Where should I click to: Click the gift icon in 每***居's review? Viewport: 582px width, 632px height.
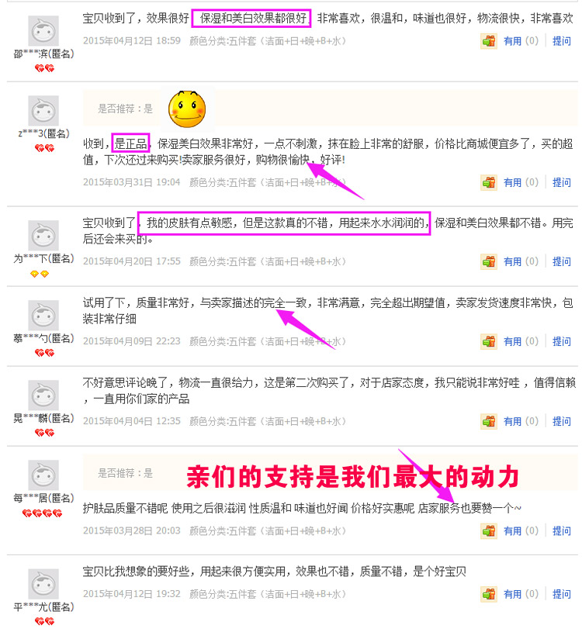point(488,531)
